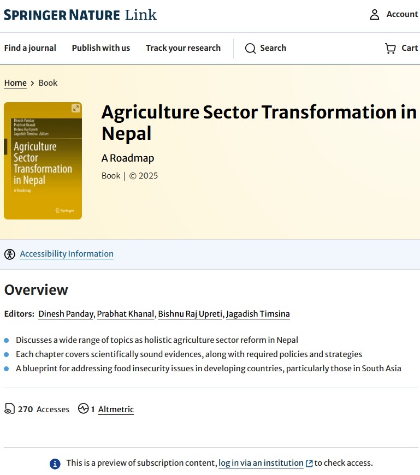Click the Cart label text
Screen dimensions: 420x475
[x=410, y=48]
